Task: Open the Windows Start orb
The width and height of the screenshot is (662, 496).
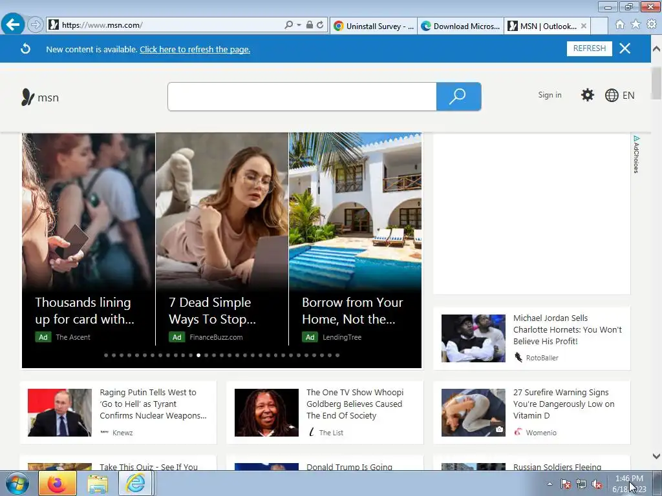Action: (16, 483)
